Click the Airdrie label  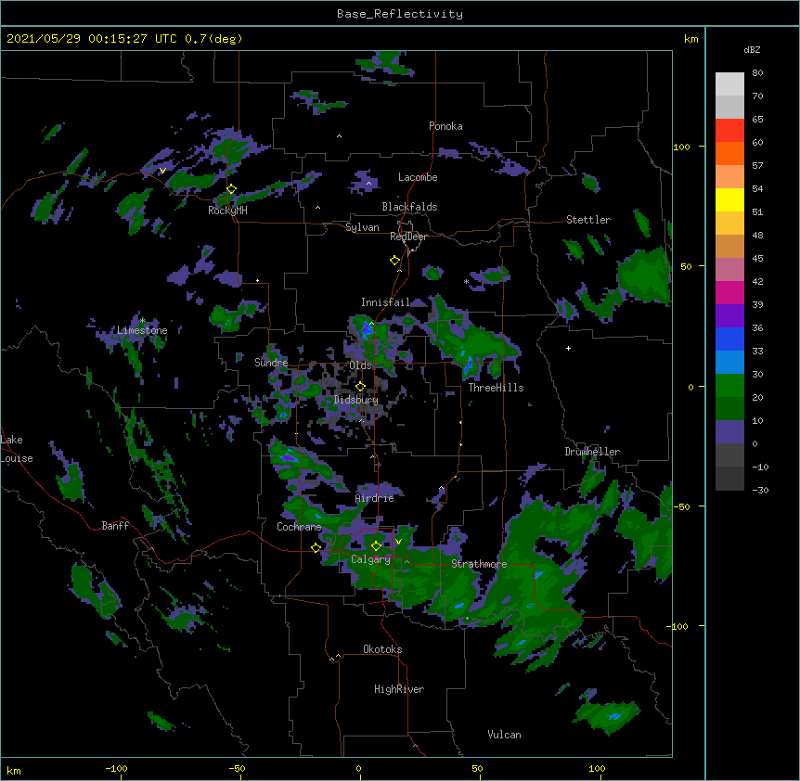(x=375, y=498)
